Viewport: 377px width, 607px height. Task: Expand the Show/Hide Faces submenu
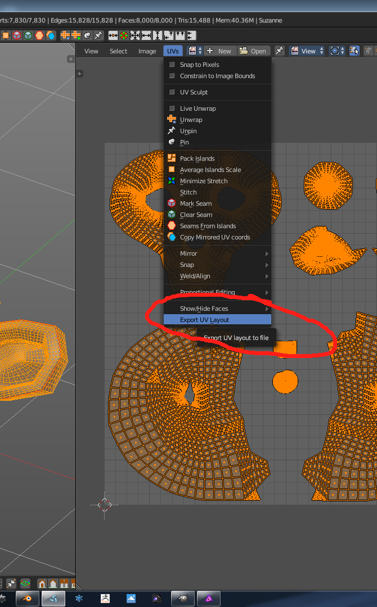tap(217, 309)
